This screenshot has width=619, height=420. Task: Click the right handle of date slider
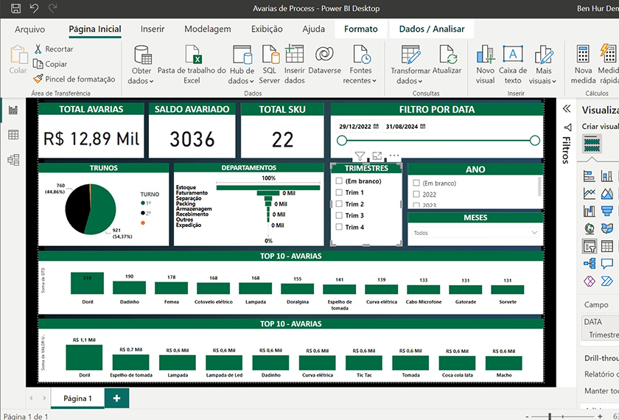(535, 141)
